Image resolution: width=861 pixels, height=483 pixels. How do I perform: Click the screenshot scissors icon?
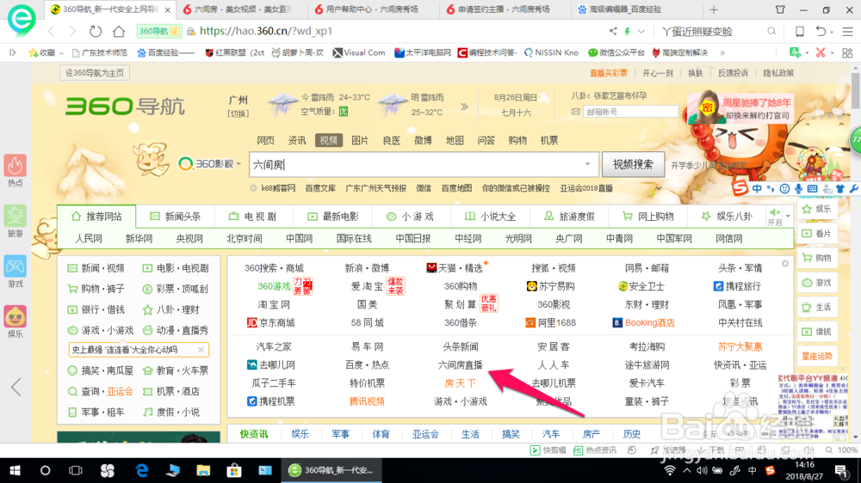(x=821, y=52)
